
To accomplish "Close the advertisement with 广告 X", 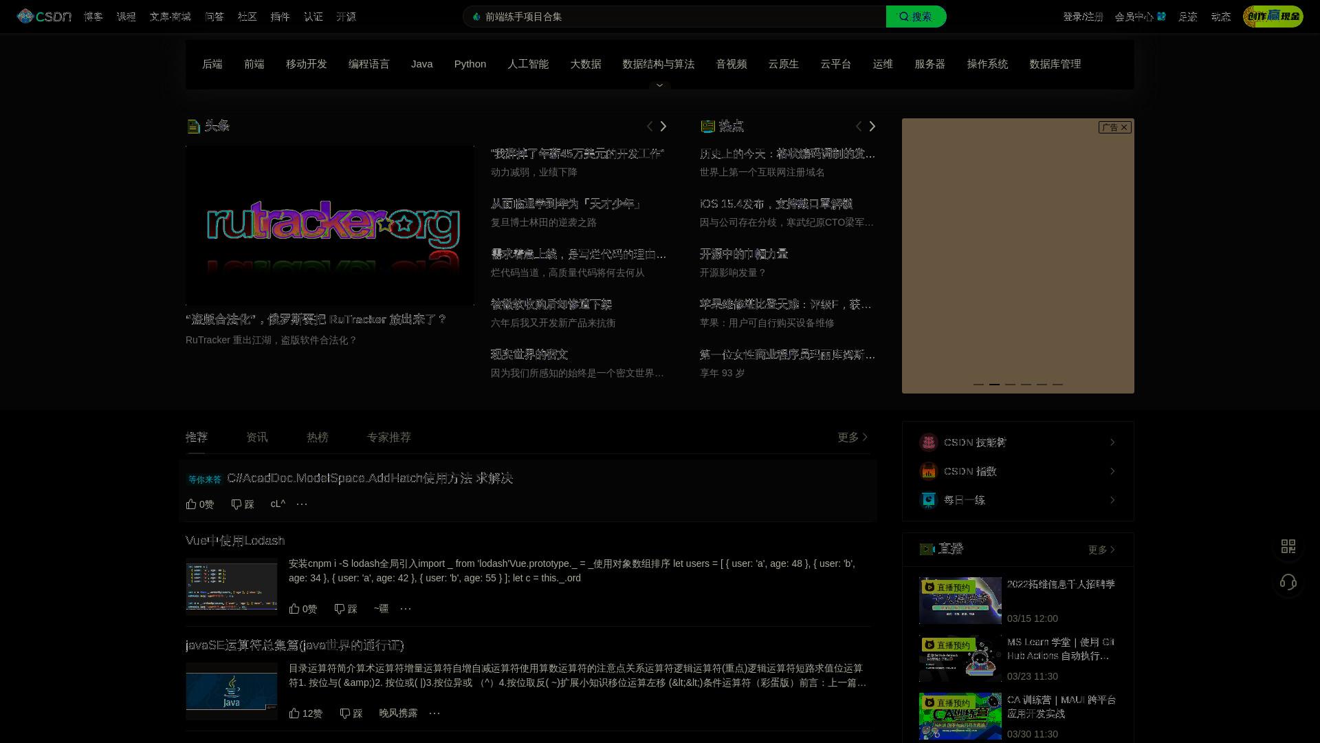I will click(x=1114, y=127).
